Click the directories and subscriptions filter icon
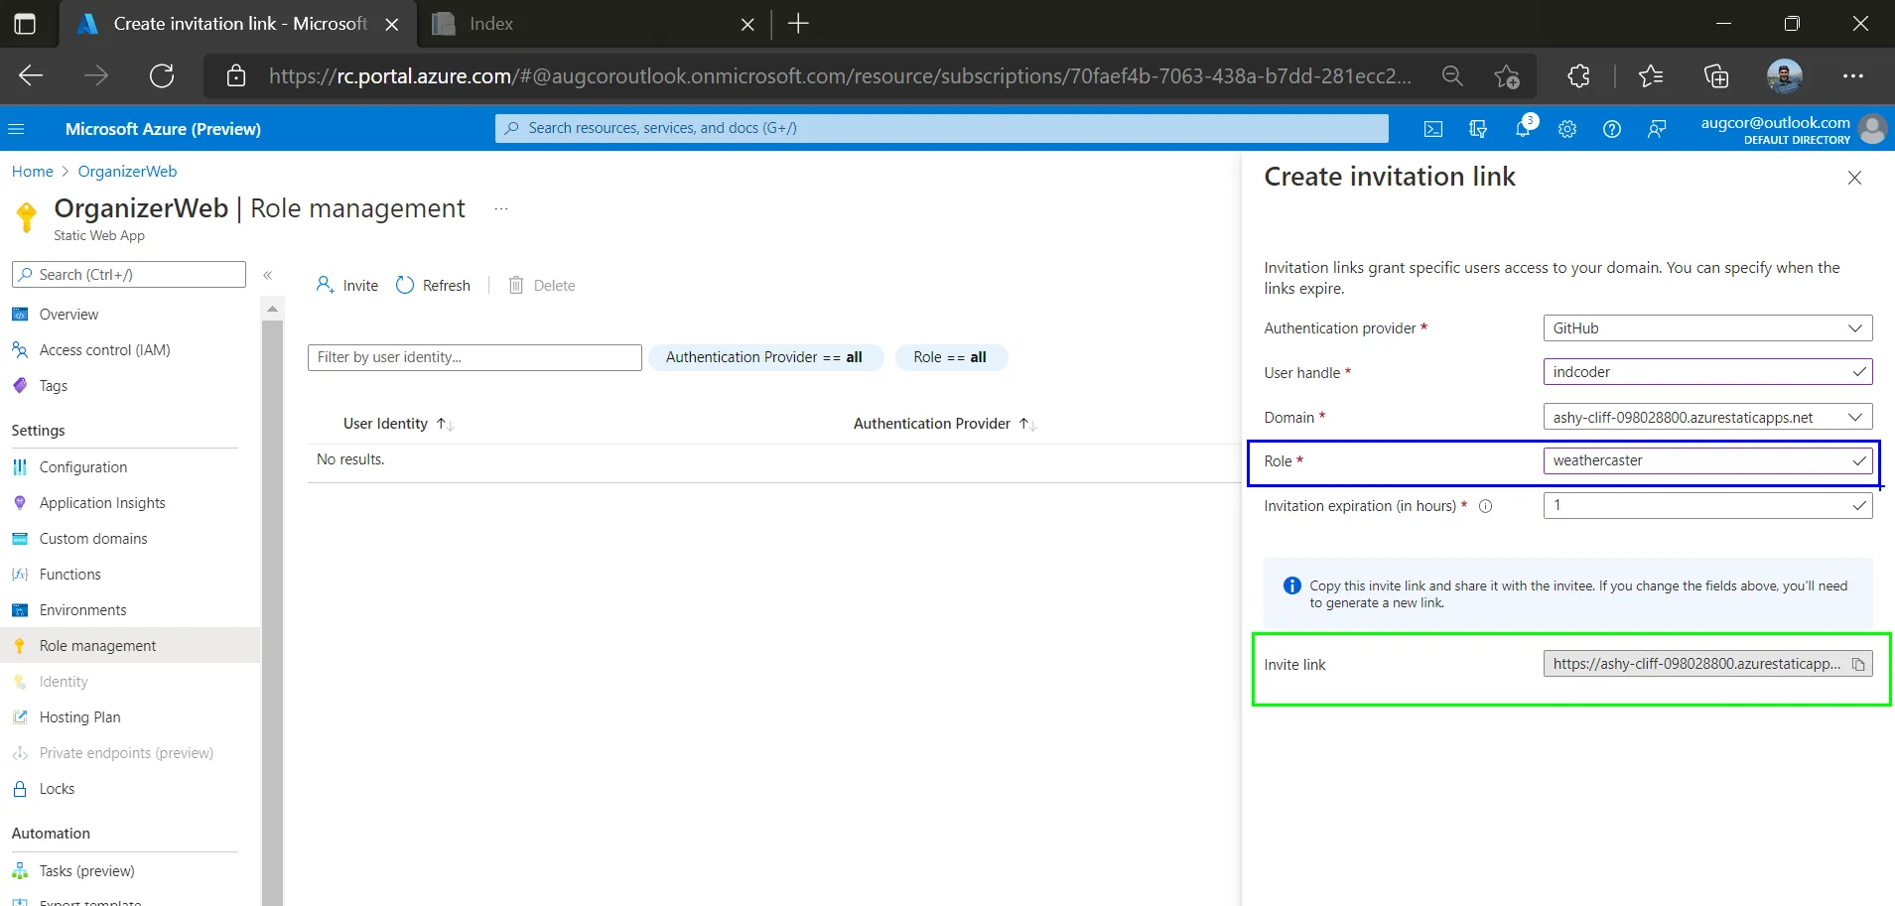This screenshot has height=906, width=1895. [x=1478, y=129]
